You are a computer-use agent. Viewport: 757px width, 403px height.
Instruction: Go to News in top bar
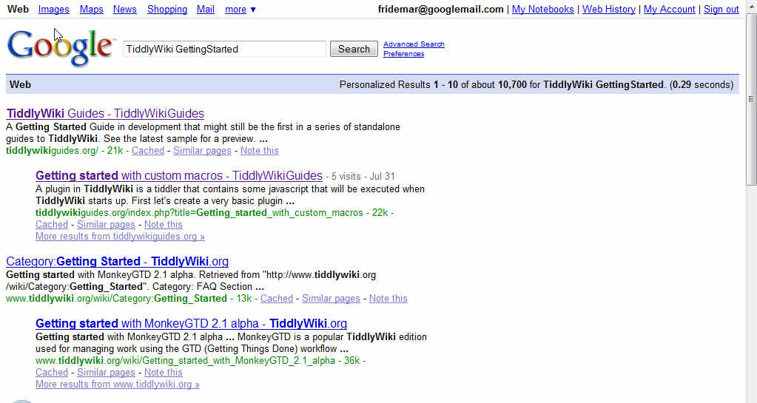(x=124, y=10)
